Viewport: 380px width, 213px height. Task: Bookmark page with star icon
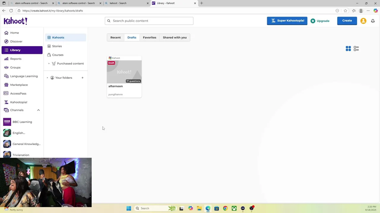345,11
